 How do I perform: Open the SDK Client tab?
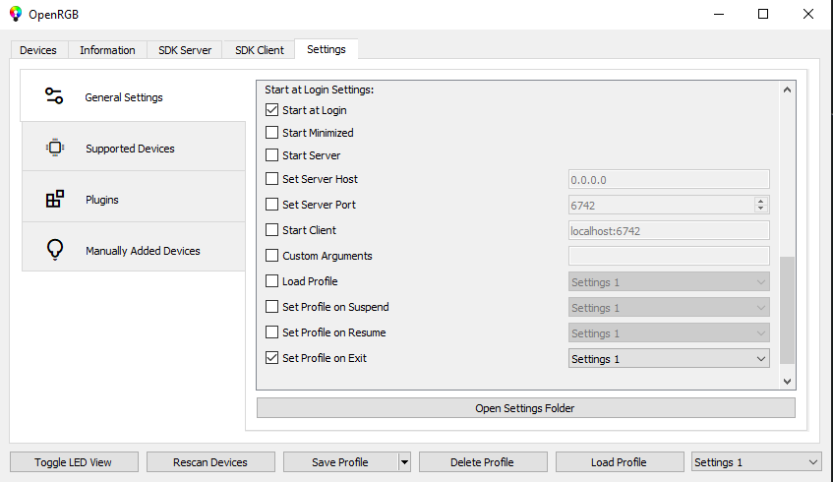(260, 50)
